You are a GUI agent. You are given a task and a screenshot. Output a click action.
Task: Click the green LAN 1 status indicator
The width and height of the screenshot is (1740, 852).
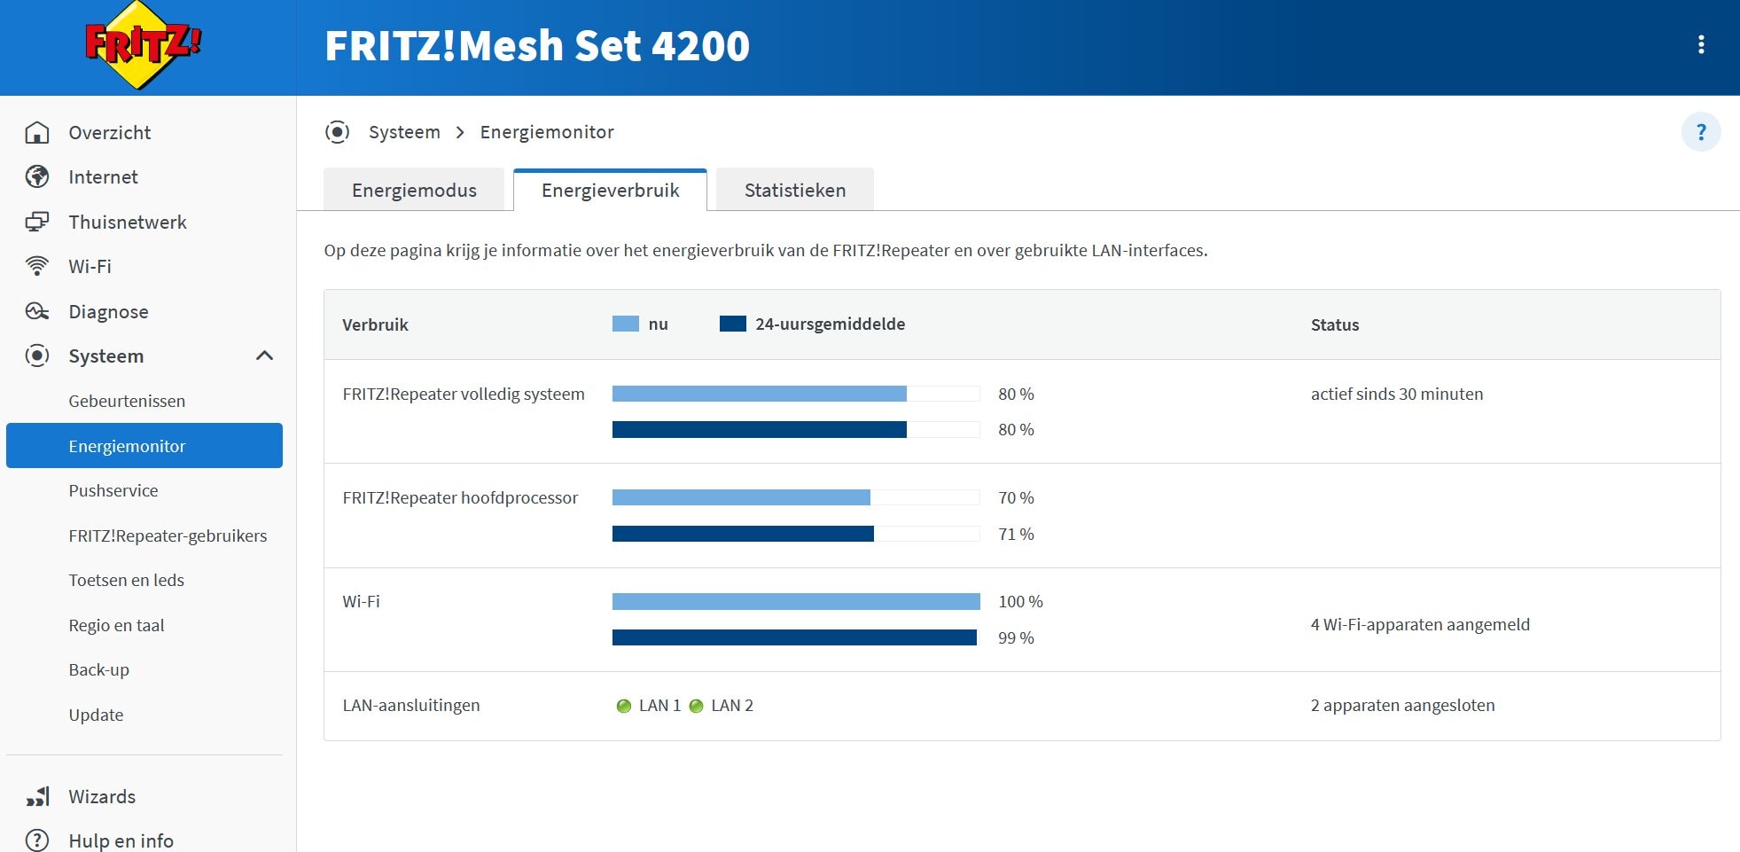(x=623, y=706)
